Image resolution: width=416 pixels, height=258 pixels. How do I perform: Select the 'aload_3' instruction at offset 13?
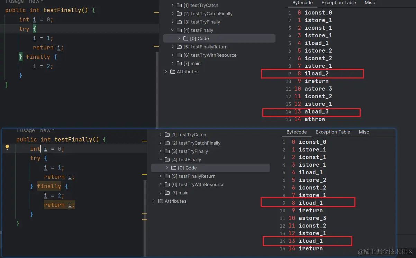click(317, 112)
